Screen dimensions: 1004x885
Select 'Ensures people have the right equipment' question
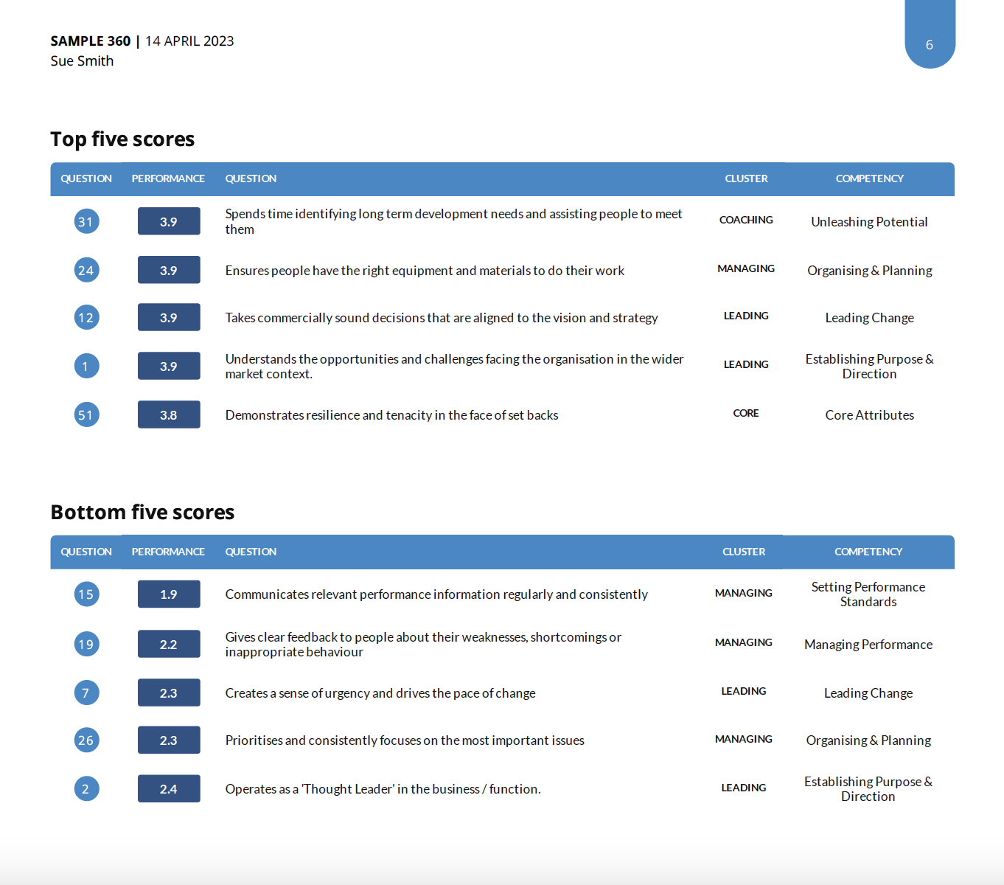pos(425,271)
